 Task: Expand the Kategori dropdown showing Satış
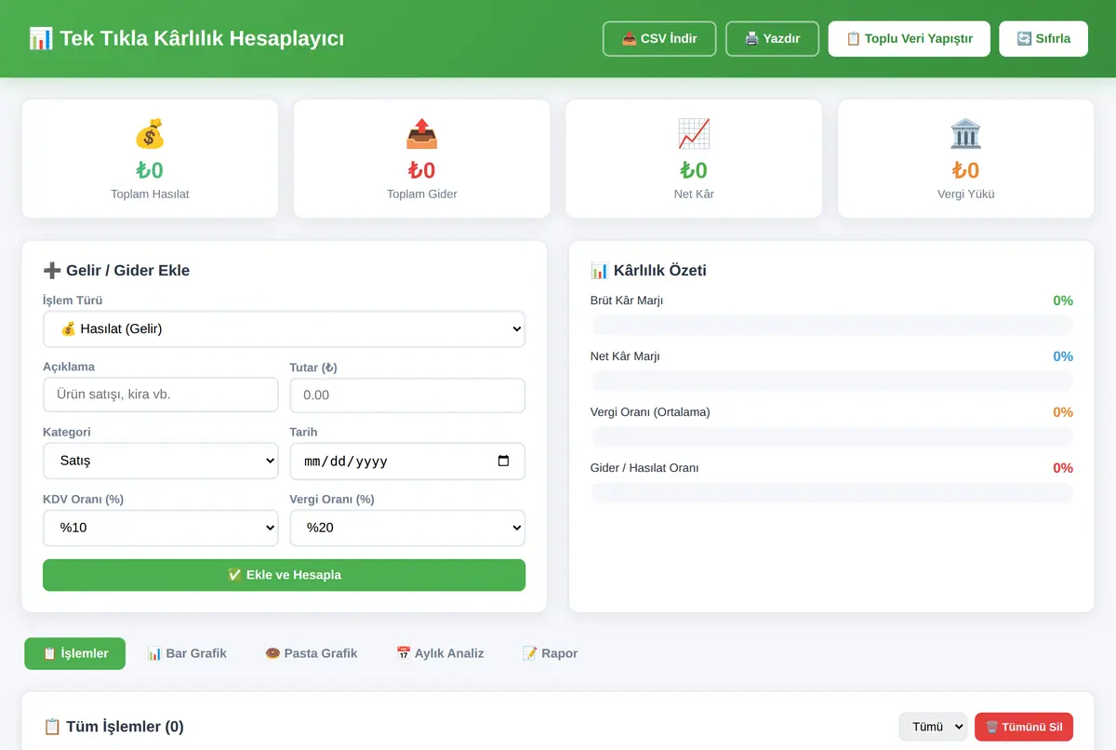[161, 461]
